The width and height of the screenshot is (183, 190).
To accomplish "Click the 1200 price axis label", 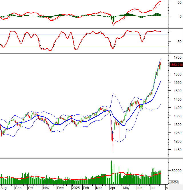I will click(x=178, y=141).
